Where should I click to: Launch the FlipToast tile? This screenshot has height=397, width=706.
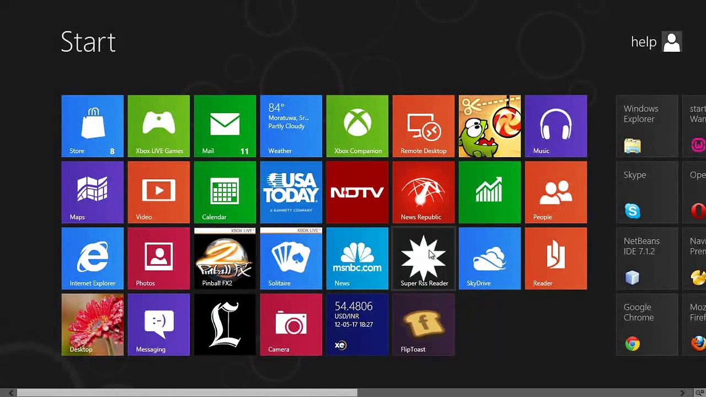[x=423, y=325]
